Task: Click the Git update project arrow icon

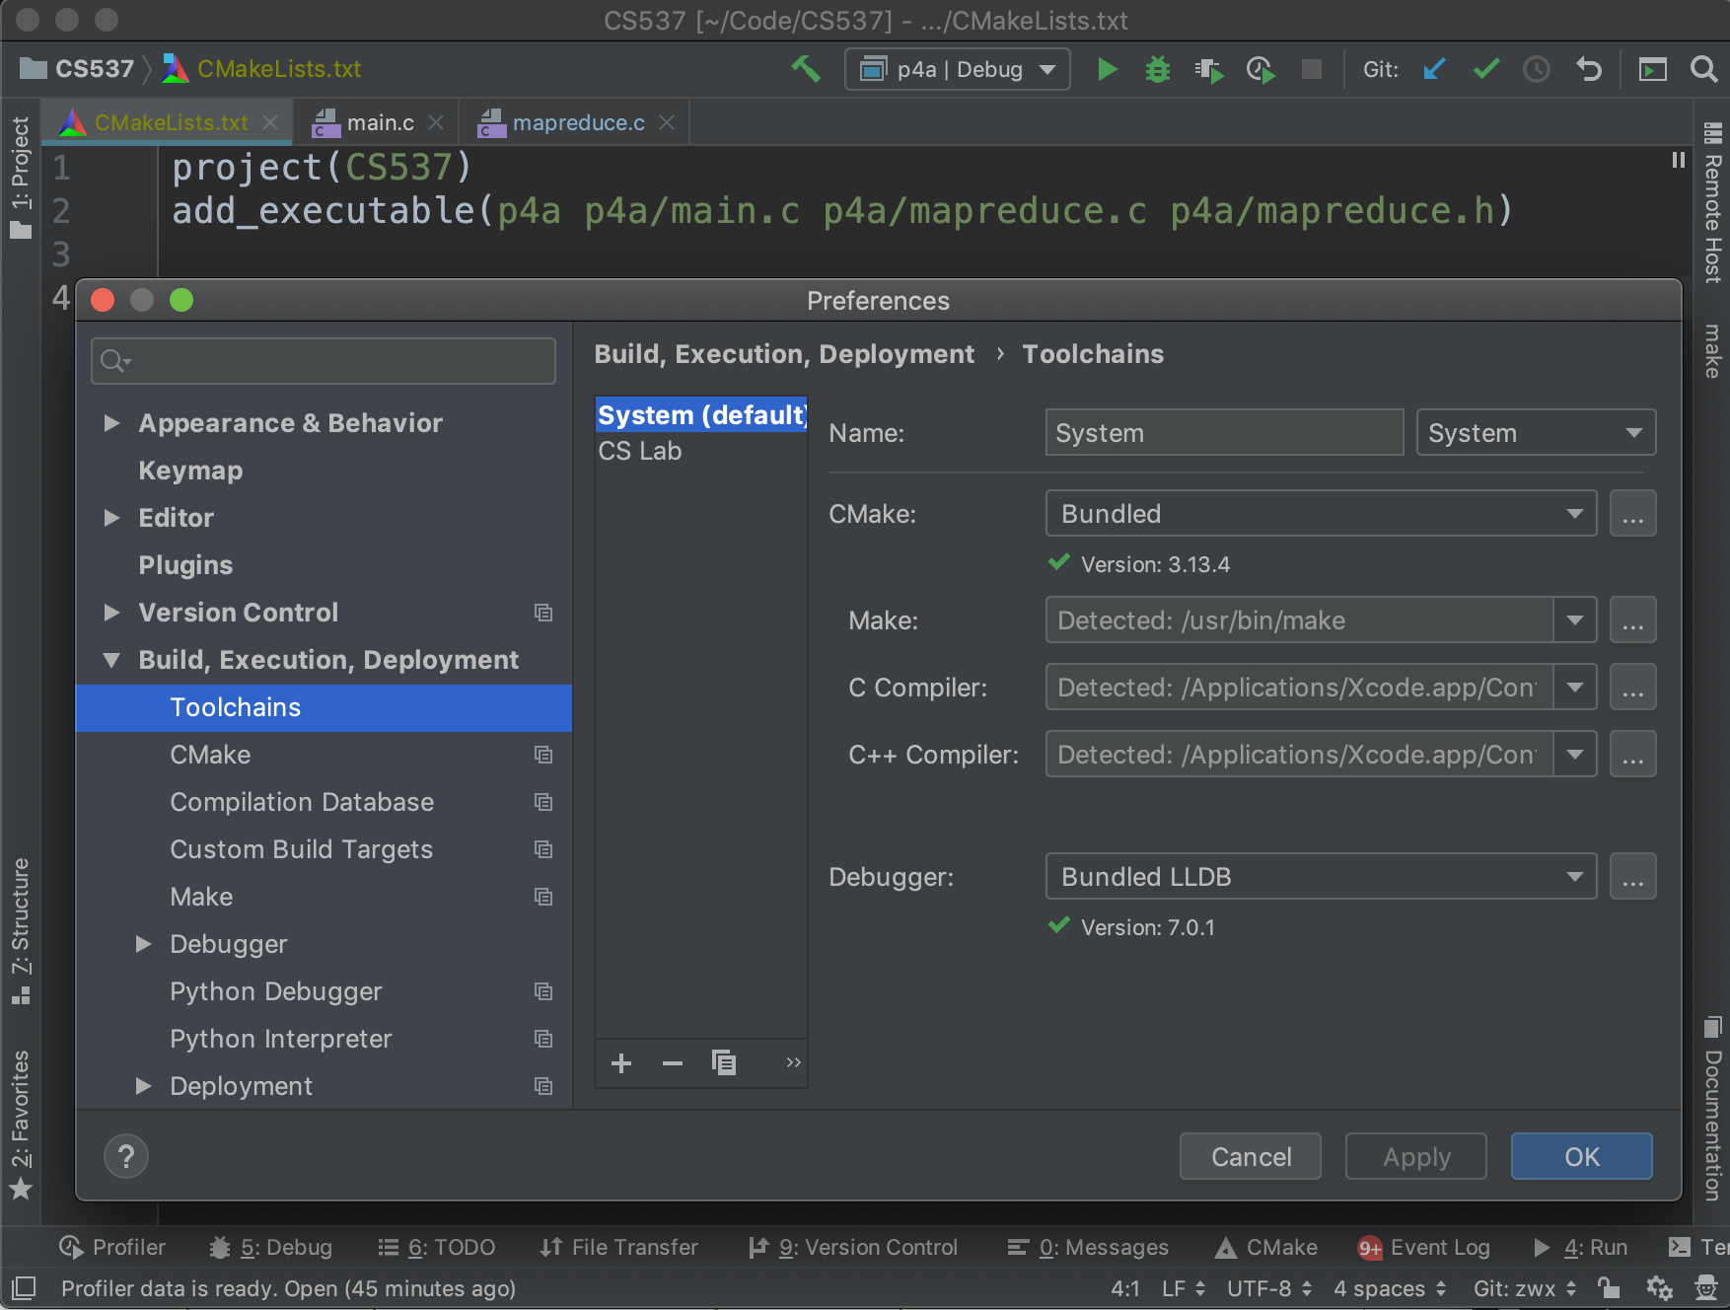Action: 1434,70
